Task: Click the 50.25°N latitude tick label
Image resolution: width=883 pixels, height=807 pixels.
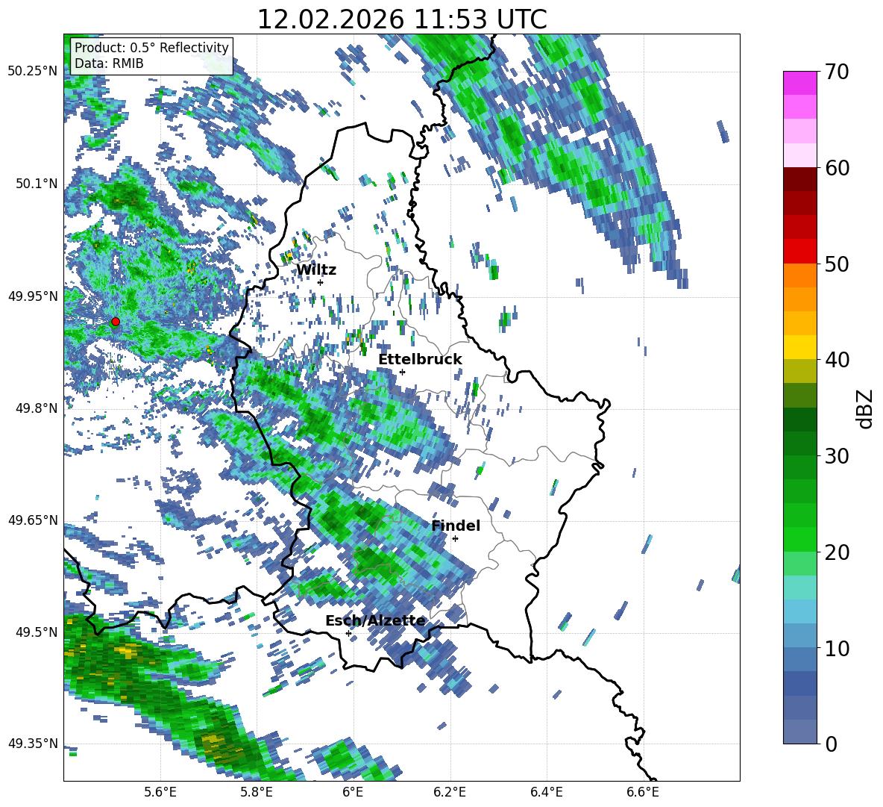Action: click(33, 71)
